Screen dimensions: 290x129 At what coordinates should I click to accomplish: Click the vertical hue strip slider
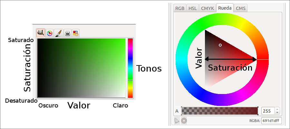tap(130, 68)
